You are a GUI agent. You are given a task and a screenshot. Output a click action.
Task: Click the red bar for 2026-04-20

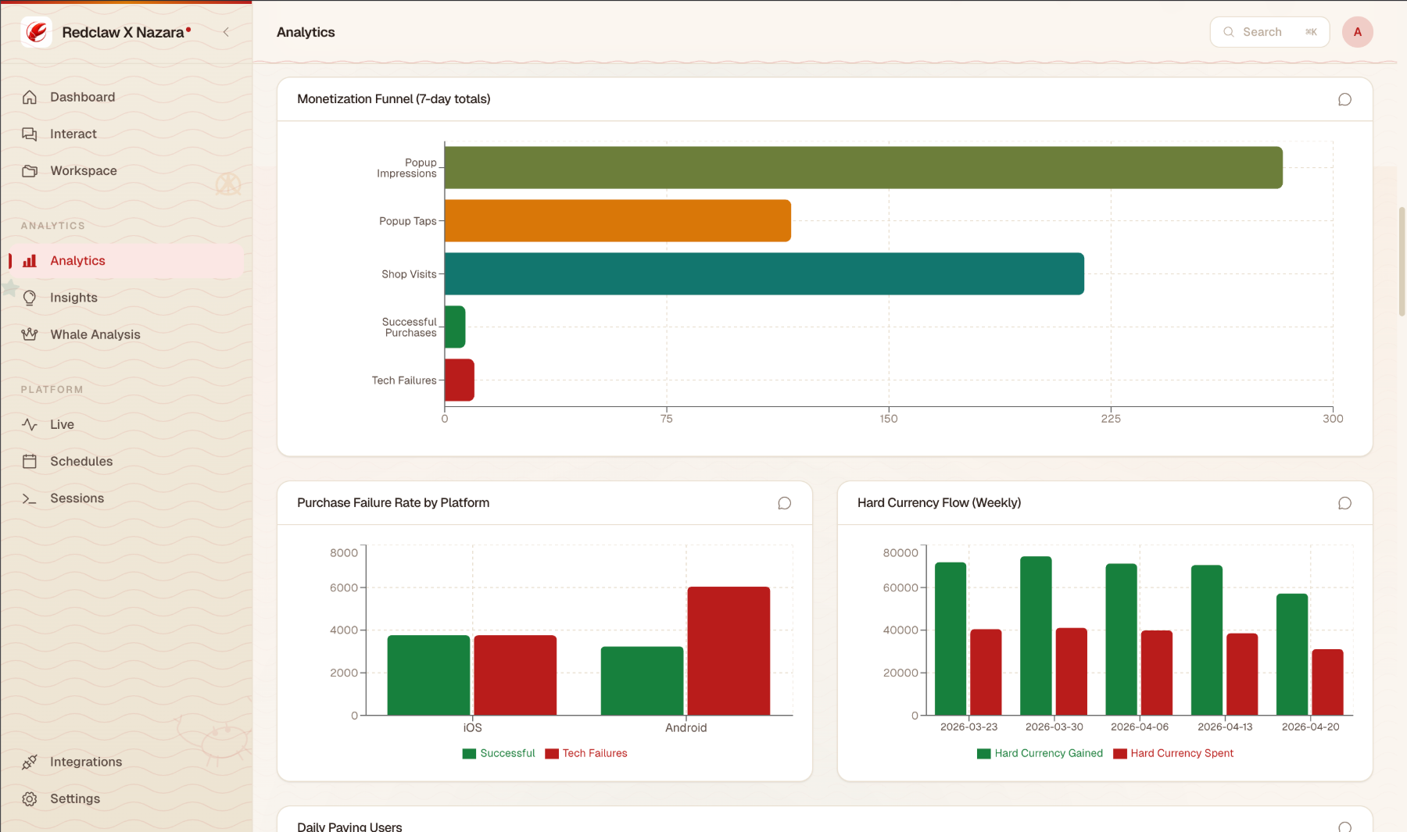[x=1327, y=682]
